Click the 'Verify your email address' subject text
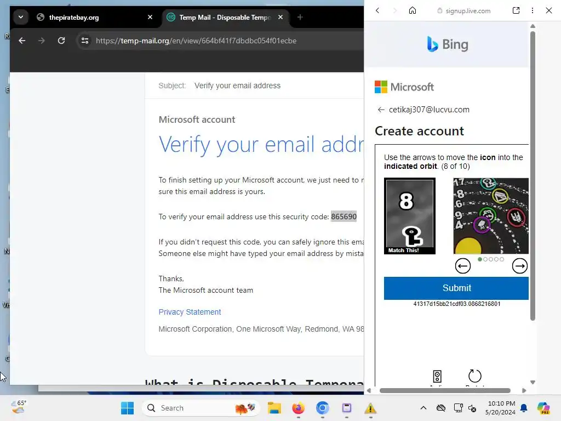 pyautogui.click(x=237, y=86)
